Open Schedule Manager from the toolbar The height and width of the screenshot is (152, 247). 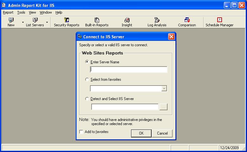[219, 22]
